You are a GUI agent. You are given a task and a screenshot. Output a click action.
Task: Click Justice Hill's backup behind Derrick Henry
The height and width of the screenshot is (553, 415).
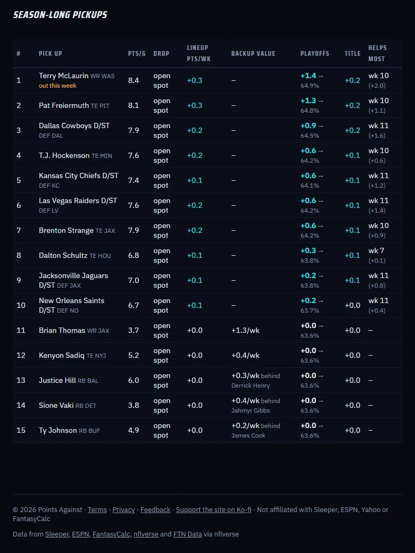(255, 381)
